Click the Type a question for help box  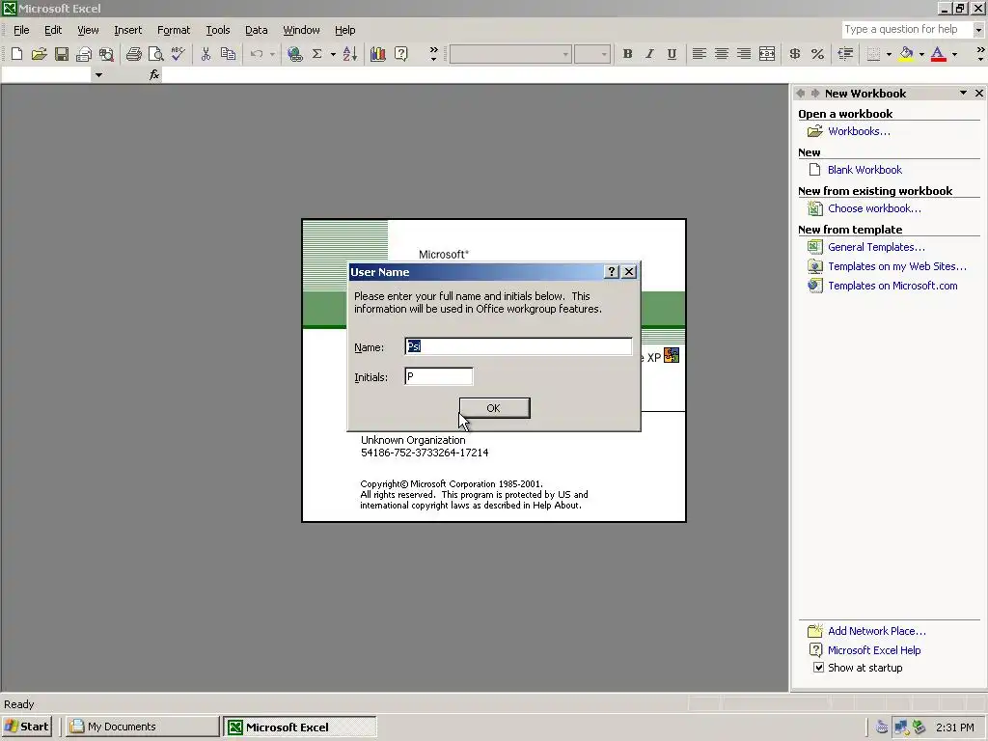907,30
